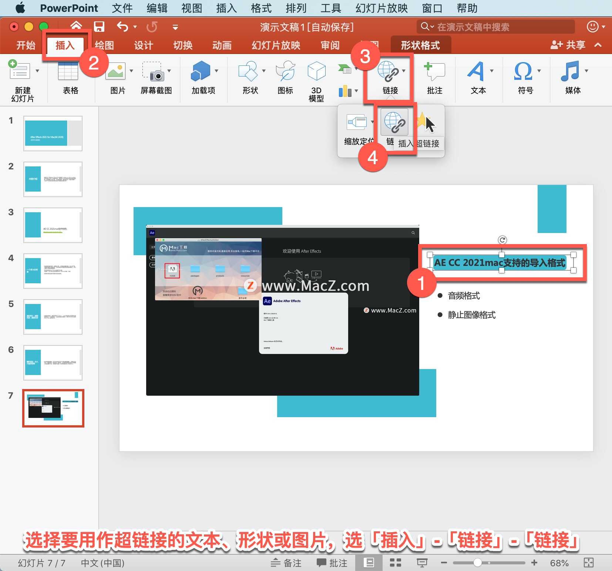Switch to the 设计 ribbon tab

click(144, 45)
